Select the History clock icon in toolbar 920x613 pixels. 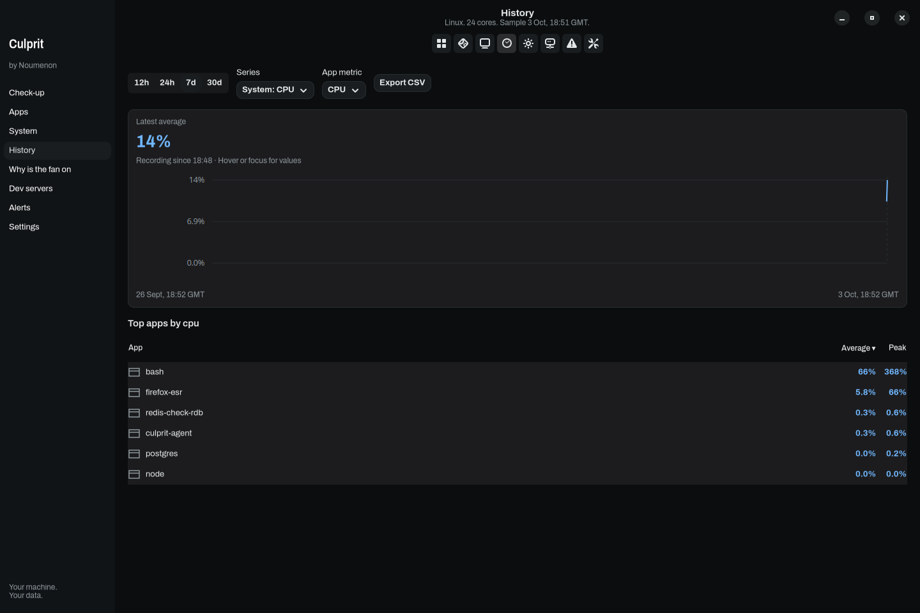pos(507,43)
